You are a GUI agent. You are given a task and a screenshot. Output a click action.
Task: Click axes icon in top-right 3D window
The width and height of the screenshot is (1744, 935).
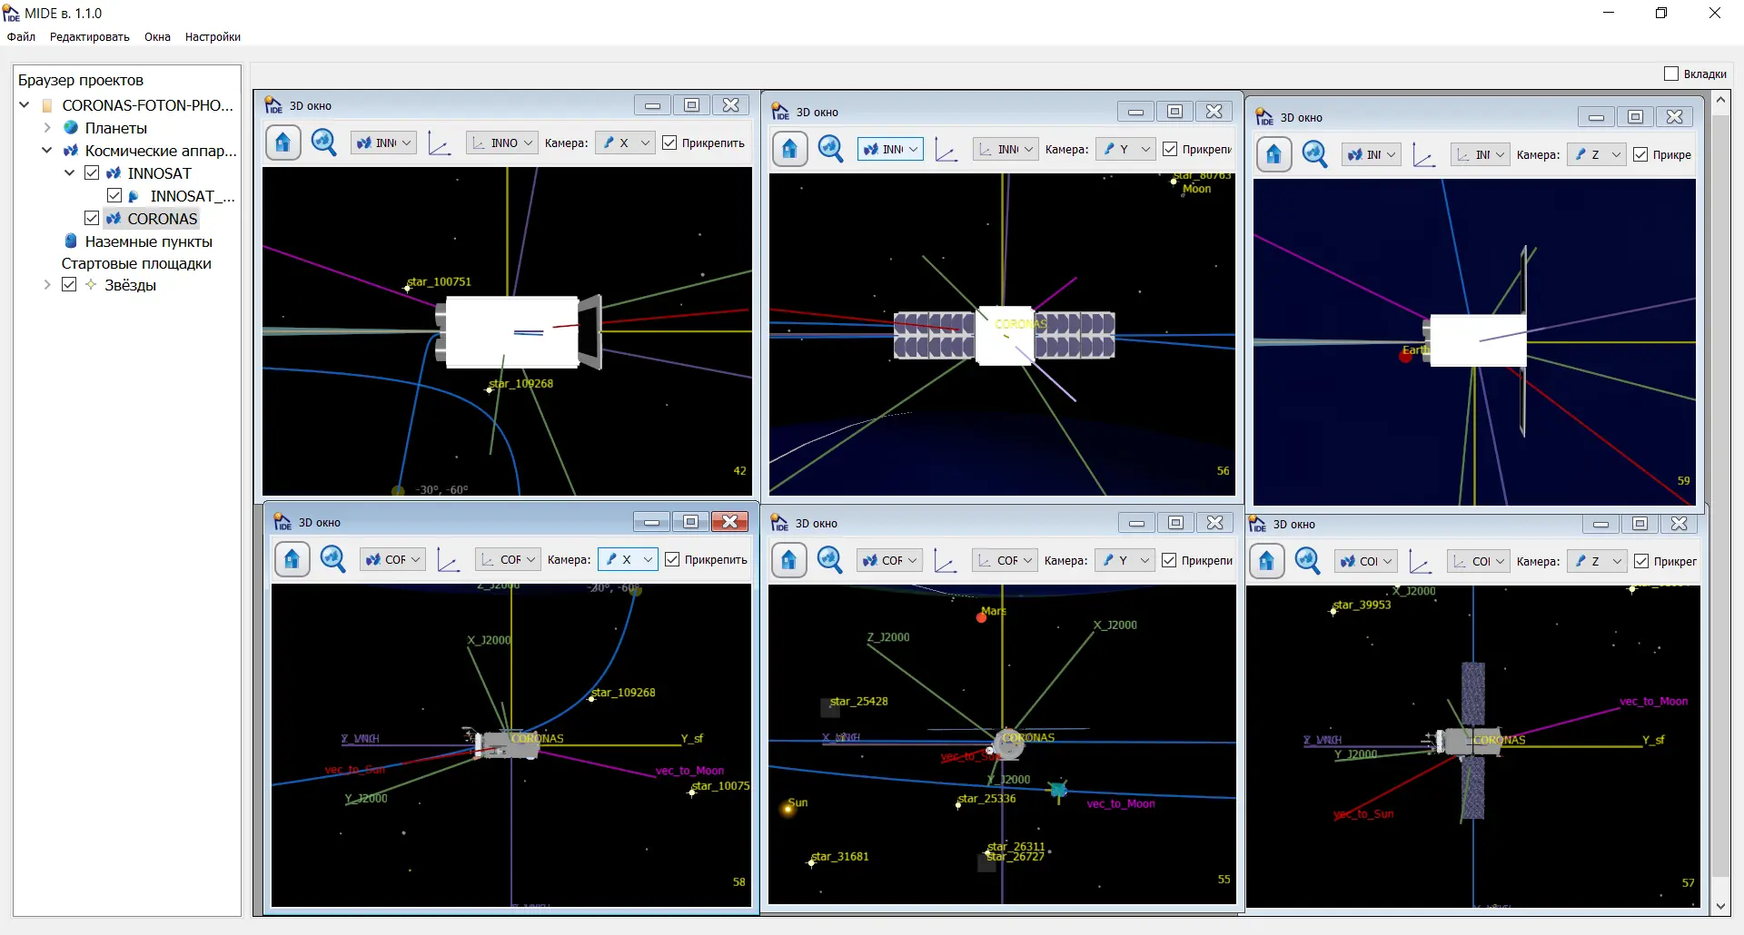pyautogui.click(x=1423, y=155)
